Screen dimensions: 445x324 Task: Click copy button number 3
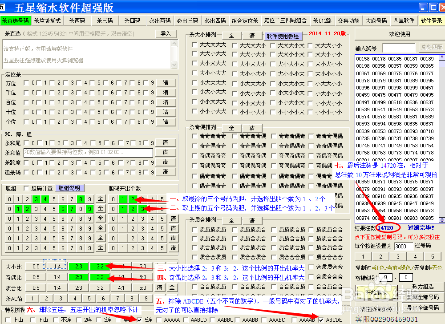coord(398,257)
